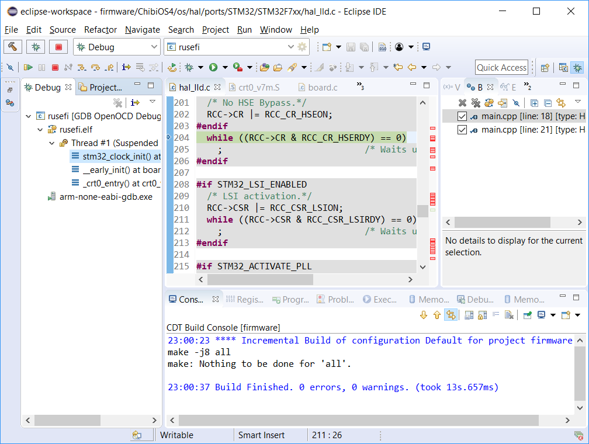Open the Debug perspective icon

tap(577, 68)
